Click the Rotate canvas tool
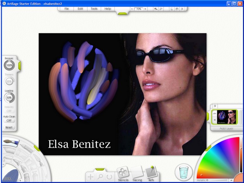Image resolution: width=244 pixels, height=183 pixels. click(x=109, y=177)
